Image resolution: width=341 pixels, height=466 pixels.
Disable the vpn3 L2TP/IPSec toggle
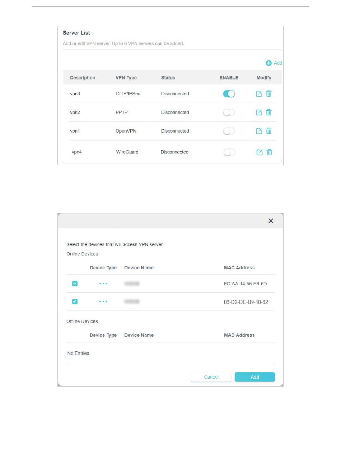[229, 94]
